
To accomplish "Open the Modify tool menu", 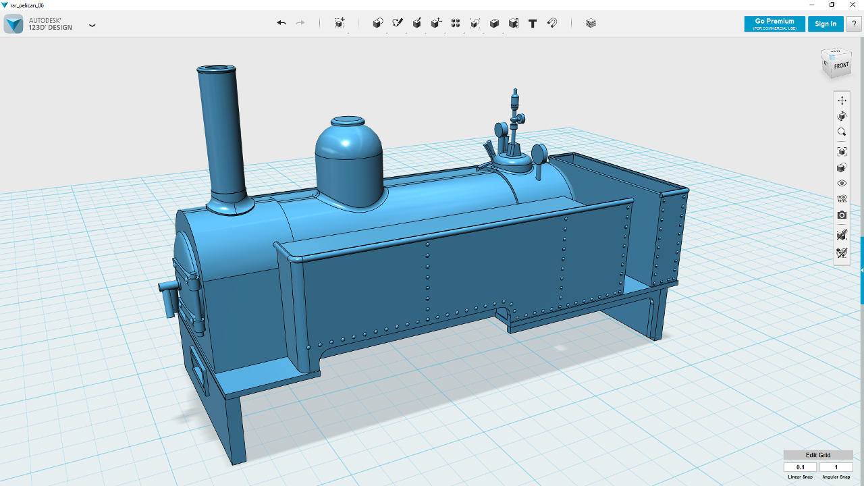I will click(436, 23).
